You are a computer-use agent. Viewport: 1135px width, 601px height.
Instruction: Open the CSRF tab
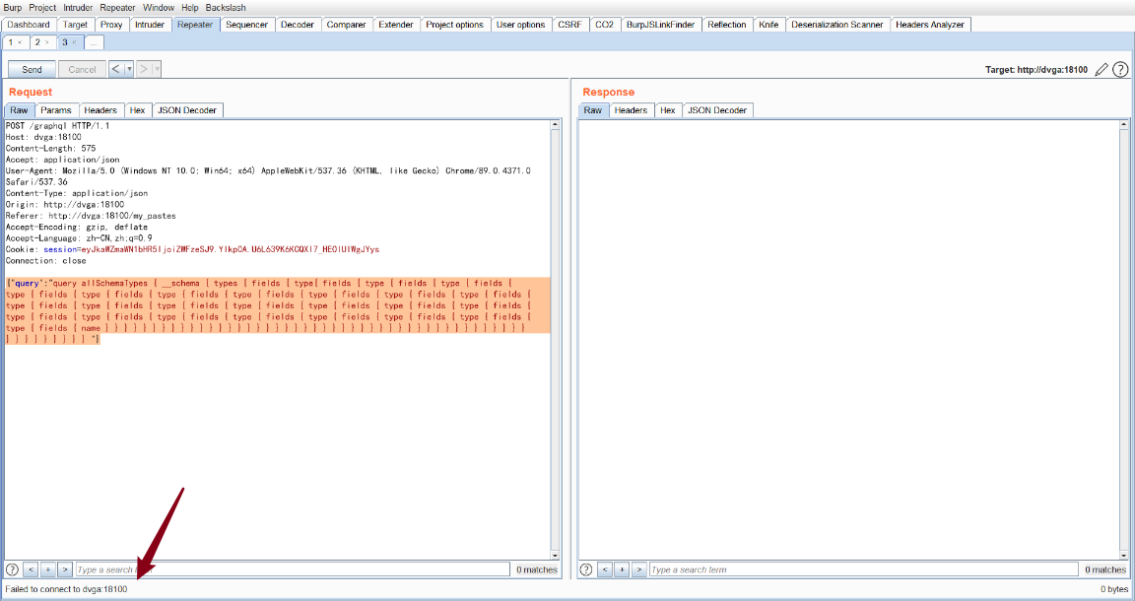pyautogui.click(x=569, y=25)
